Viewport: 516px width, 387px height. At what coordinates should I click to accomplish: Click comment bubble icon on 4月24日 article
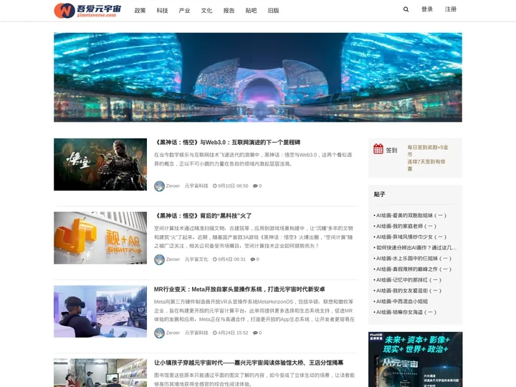[x=255, y=333]
